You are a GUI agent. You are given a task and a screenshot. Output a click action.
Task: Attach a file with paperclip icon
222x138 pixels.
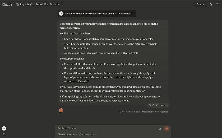(160, 129)
